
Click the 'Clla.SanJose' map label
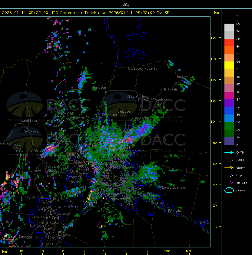[138, 97]
